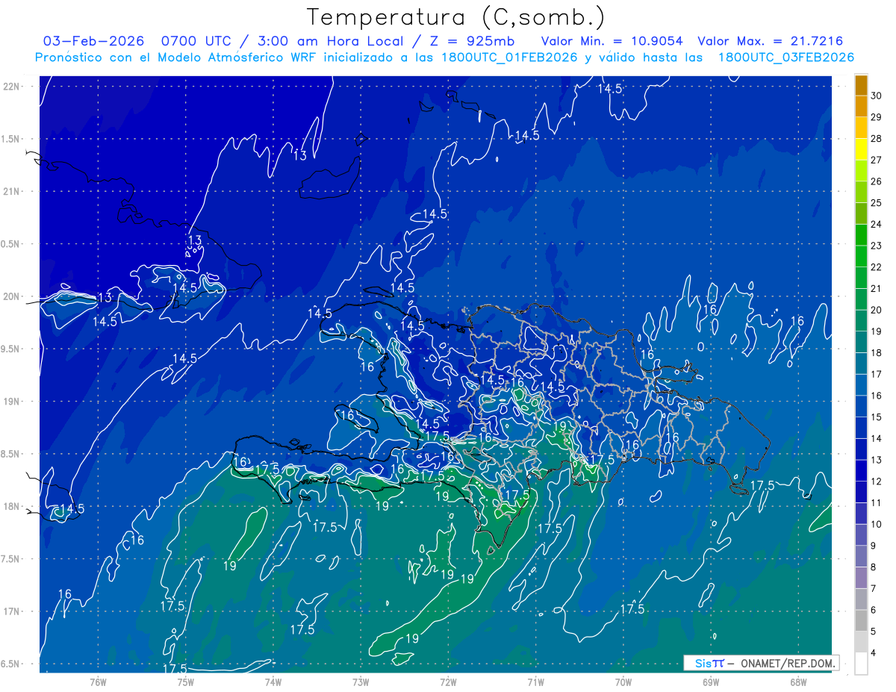Click the colorbar label "25"

tap(877, 203)
